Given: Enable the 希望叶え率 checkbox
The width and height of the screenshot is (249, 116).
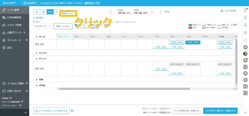Looking at the screenshot, I should (x=89, y=28).
